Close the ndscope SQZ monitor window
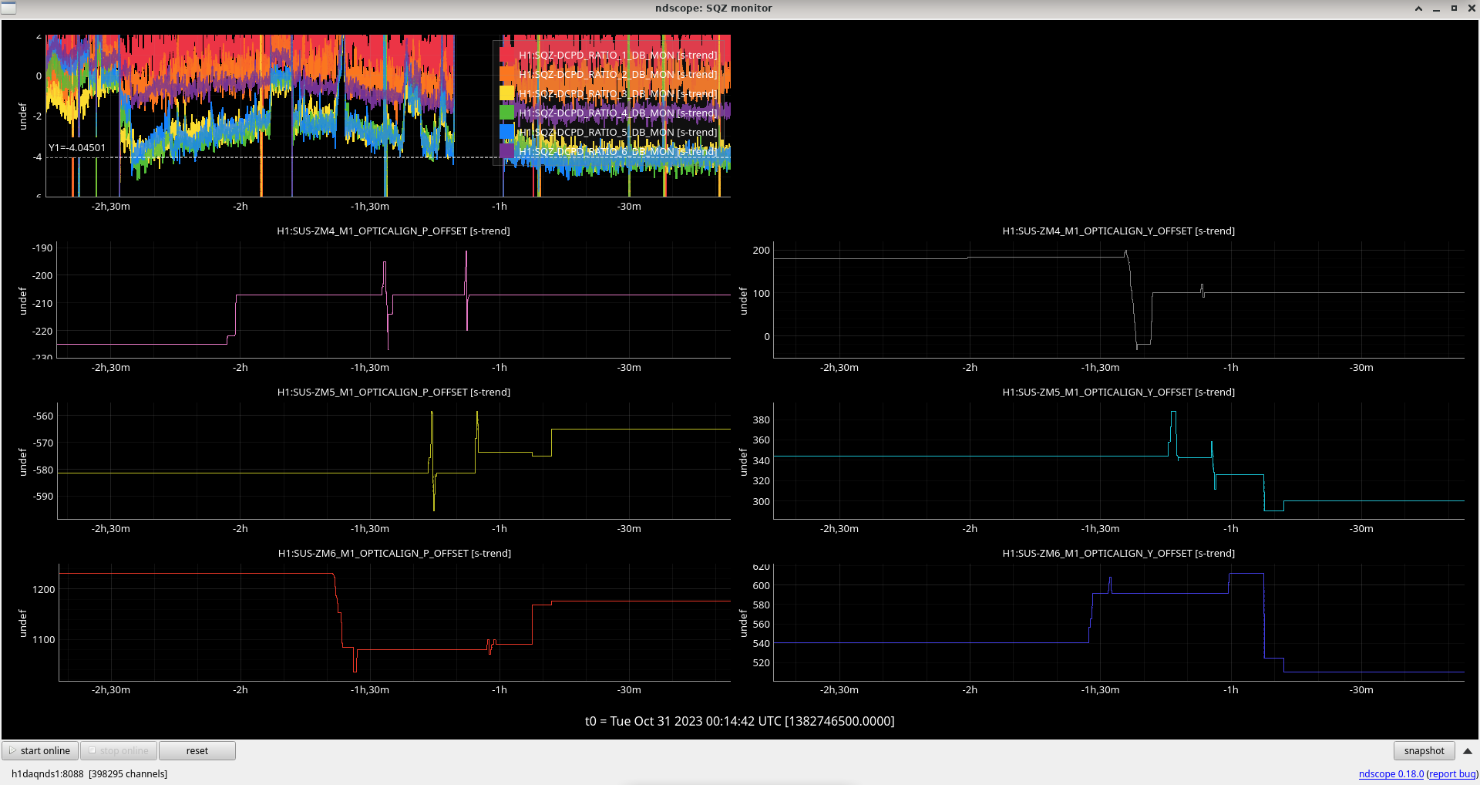The width and height of the screenshot is (1480, 785). click(x=1472, y=8)
